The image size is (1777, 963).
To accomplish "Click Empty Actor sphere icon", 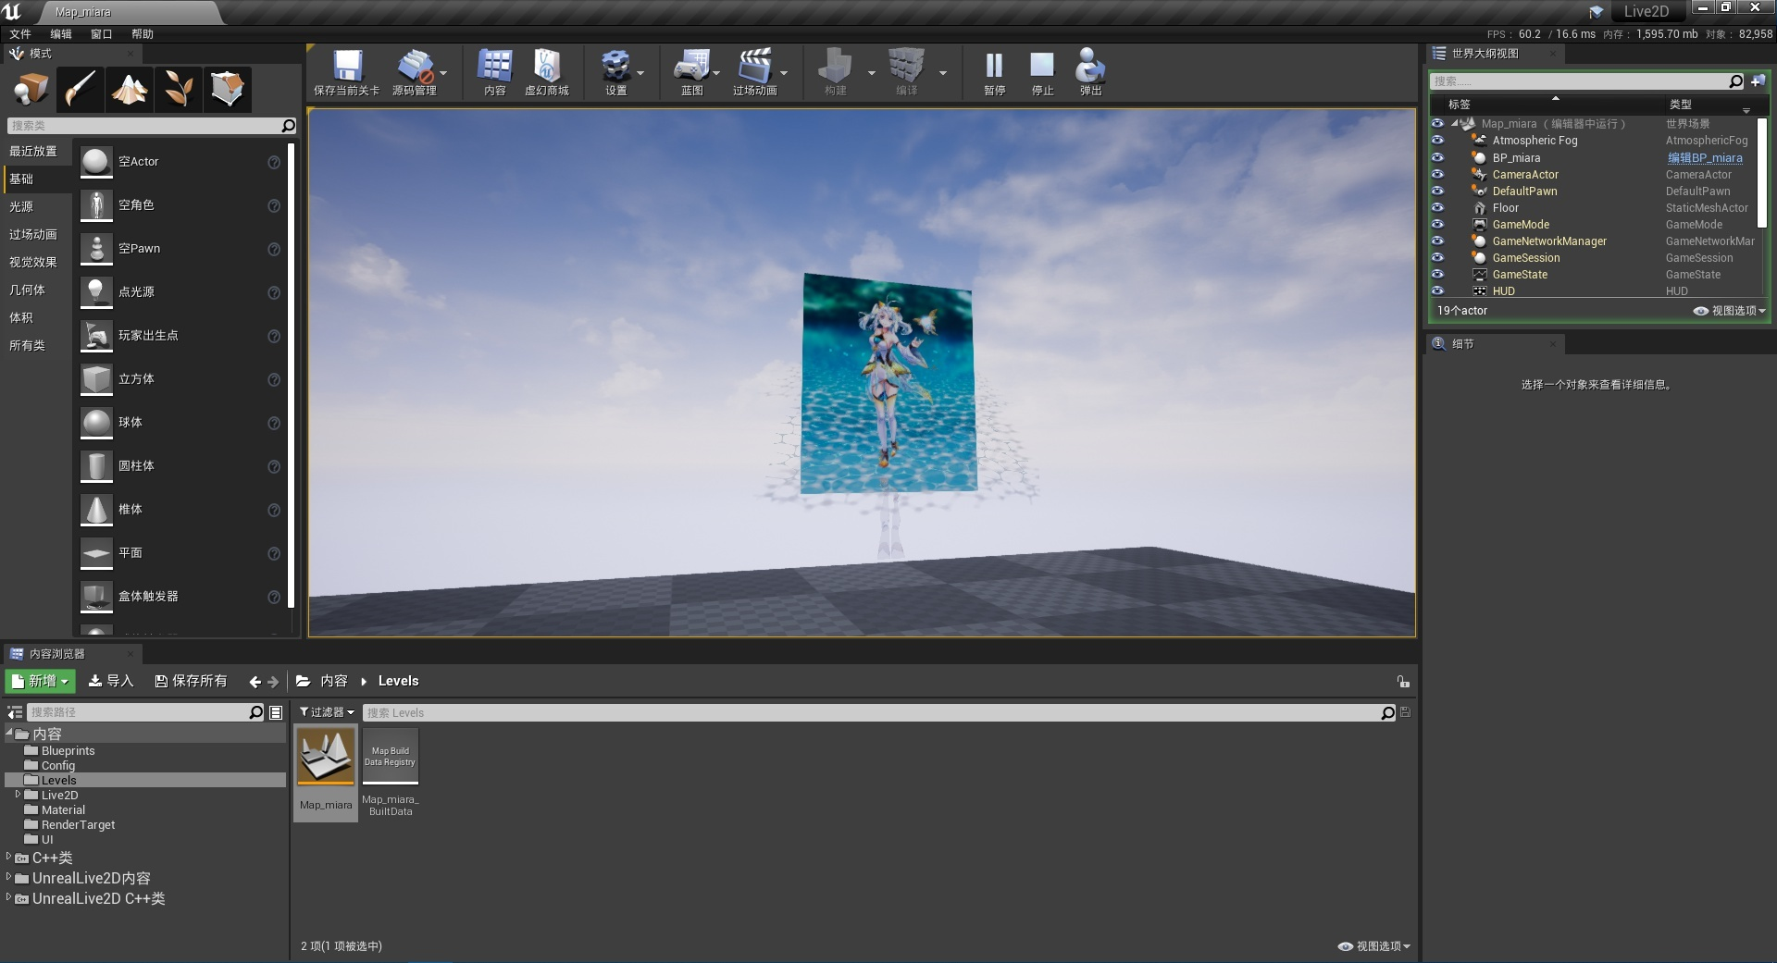I will tap(96, 162).
